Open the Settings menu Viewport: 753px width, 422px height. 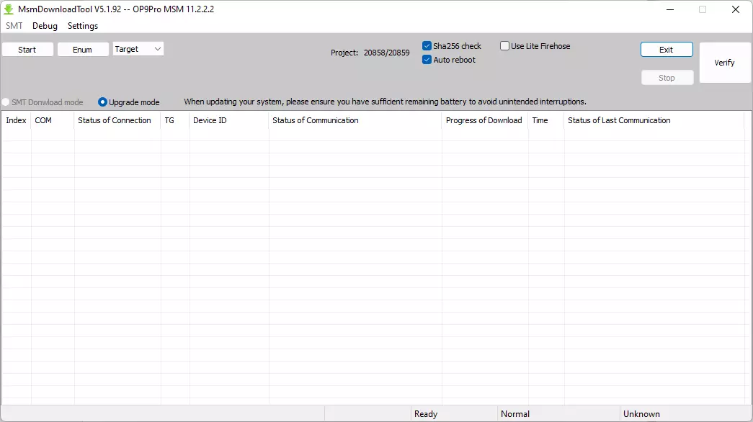[x=83, y=26]
